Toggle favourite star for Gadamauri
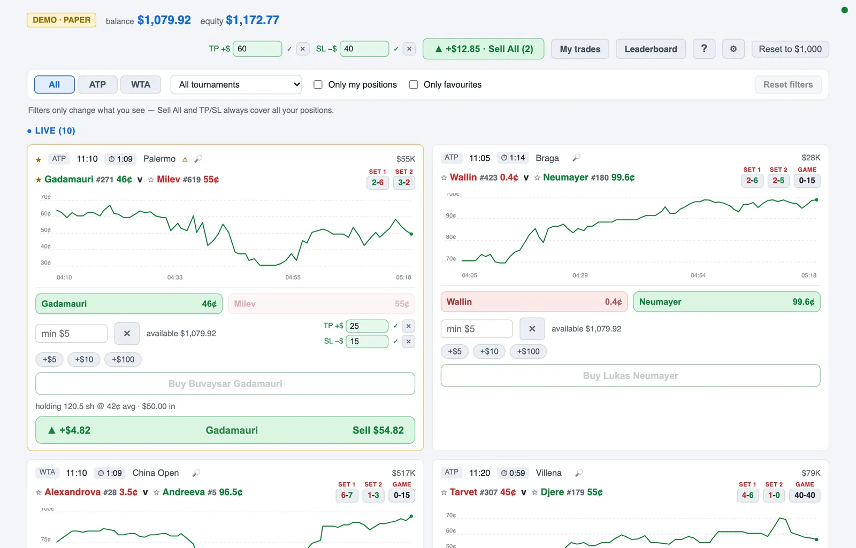Image resolution: width=856 pixels, height=548 pixels. point(39,180)
